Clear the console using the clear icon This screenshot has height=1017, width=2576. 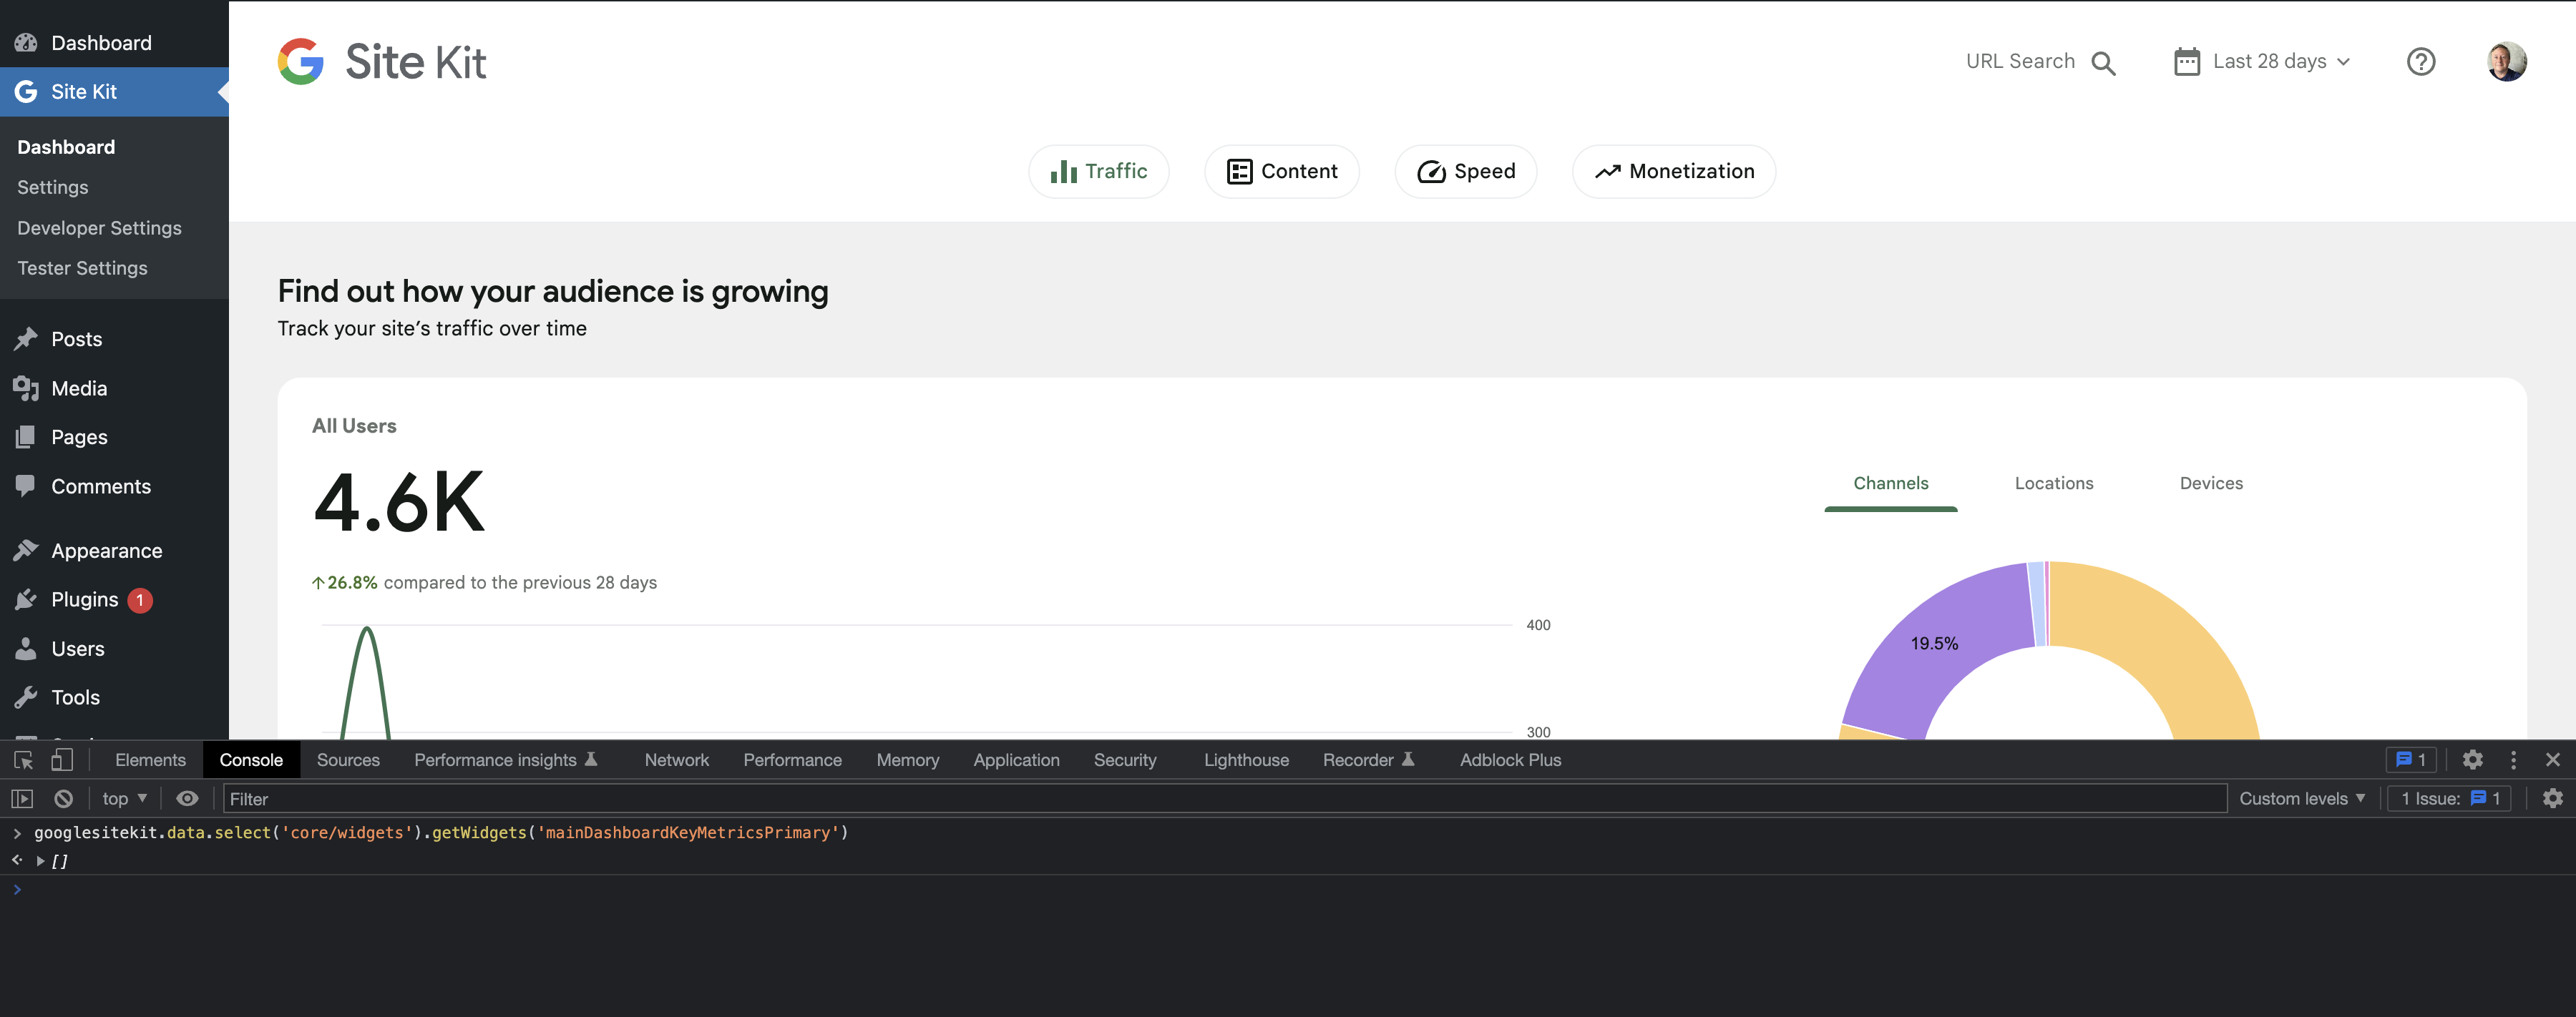(63, 798)
